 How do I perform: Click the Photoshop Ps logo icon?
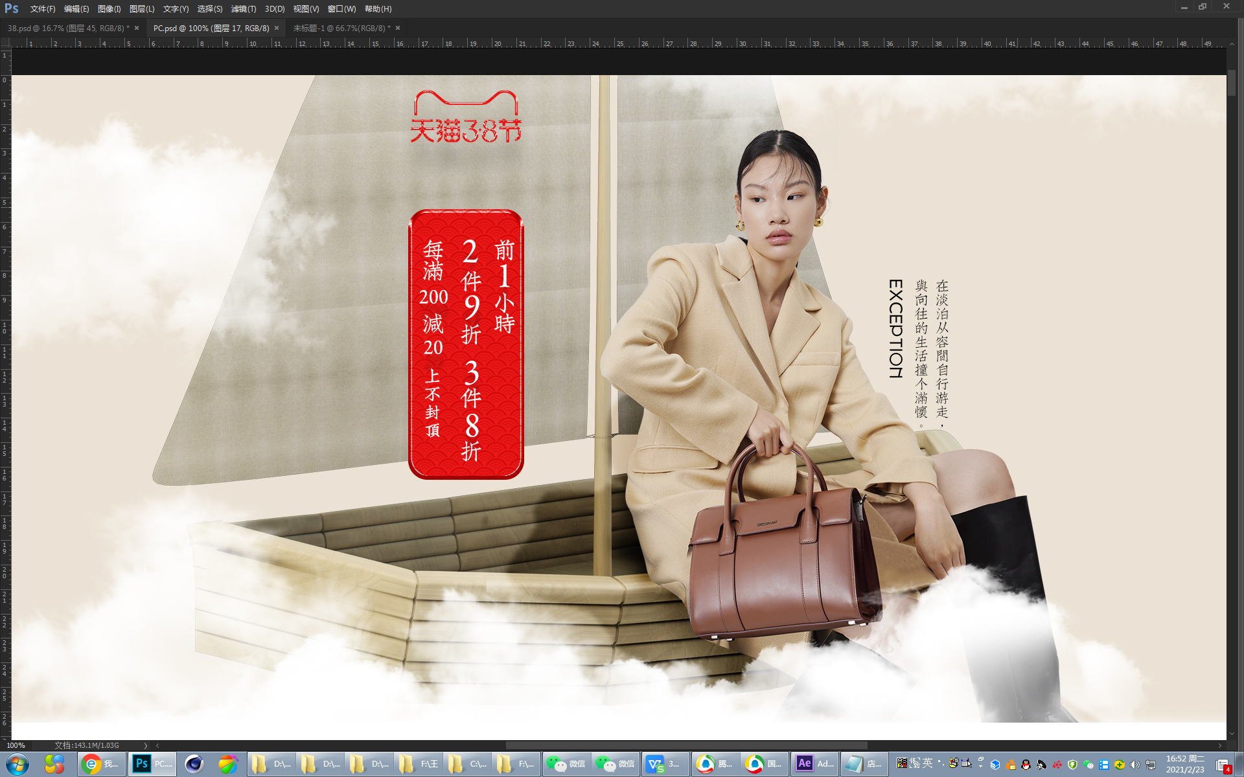12,8
